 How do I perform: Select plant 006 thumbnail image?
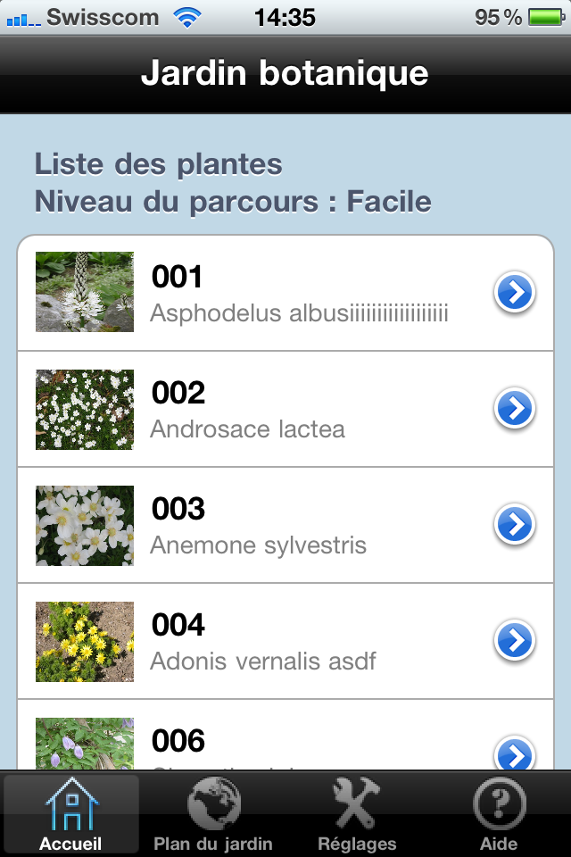click(85, 745)
